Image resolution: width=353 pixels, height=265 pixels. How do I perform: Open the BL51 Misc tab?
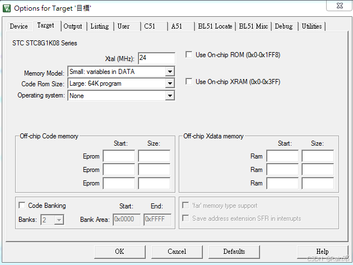pos(253,26)
